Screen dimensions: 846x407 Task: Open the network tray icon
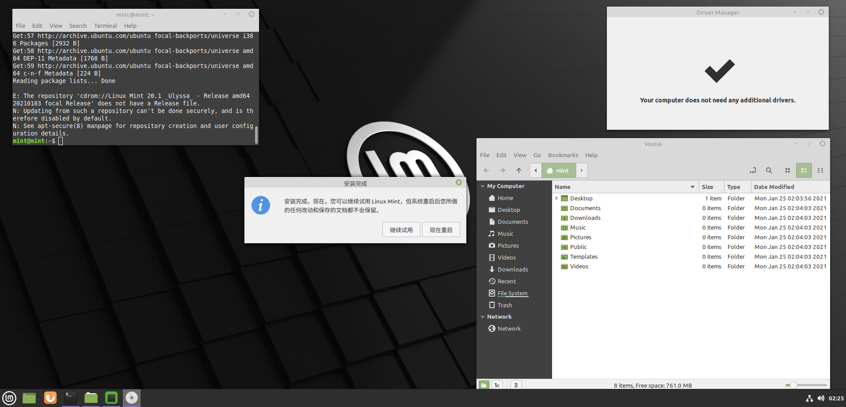coord(809,398)
